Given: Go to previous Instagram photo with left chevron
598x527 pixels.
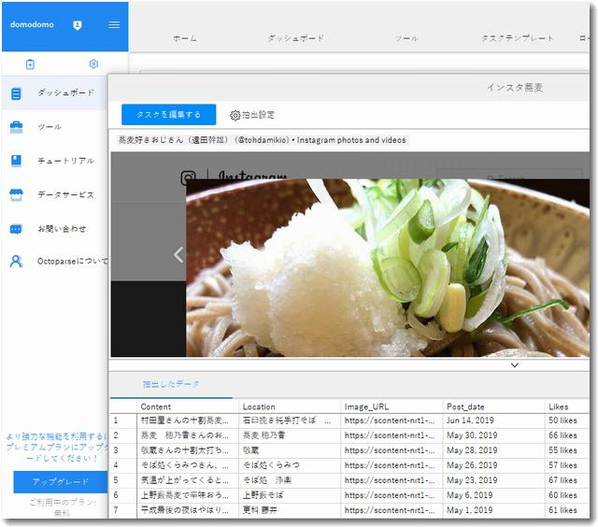Looking at the screenshot, I should (178, 254).
